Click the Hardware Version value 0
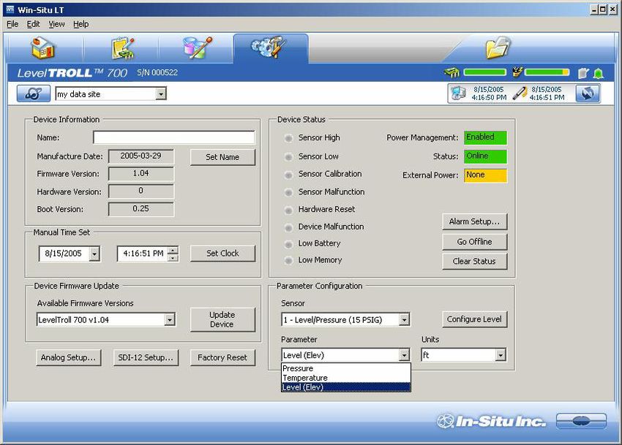The height and width of the screenshot is (445, 622). pyautogui.click(x=140, y=191)
